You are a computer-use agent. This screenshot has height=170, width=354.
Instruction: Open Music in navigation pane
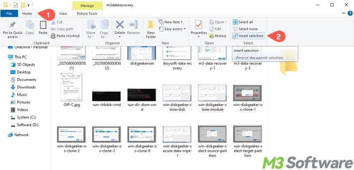coord(19,95)
